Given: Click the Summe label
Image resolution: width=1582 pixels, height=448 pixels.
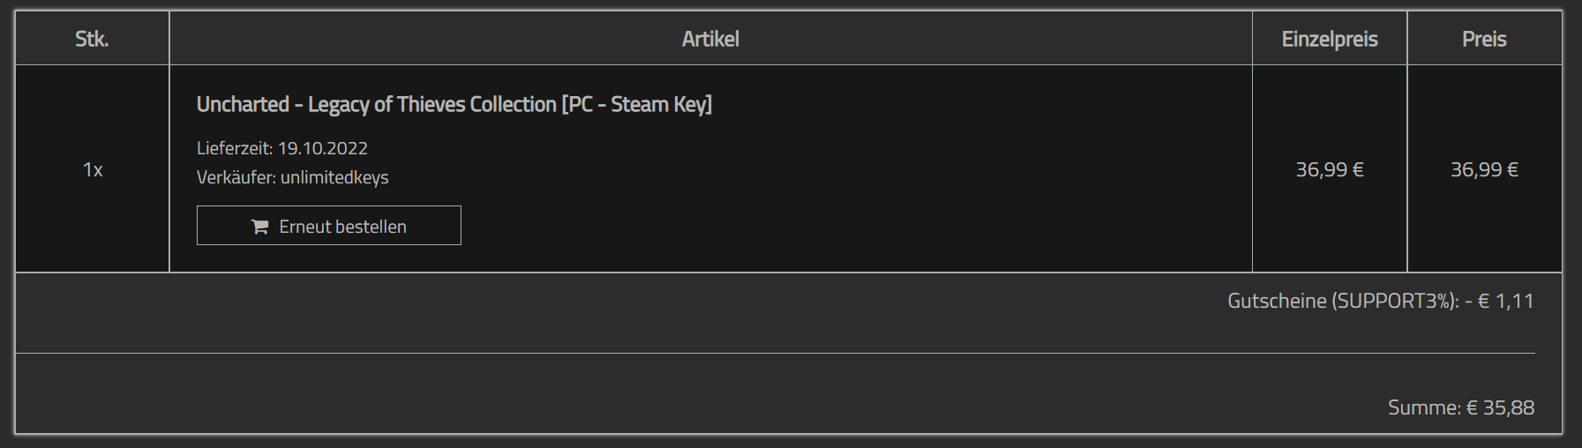Looking at the screenshot, I should coord(1423,407).
